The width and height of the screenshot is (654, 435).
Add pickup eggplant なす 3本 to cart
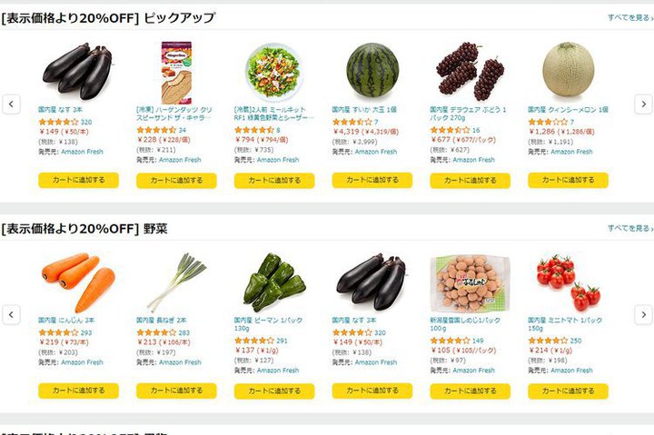click(x=78, y=180)
